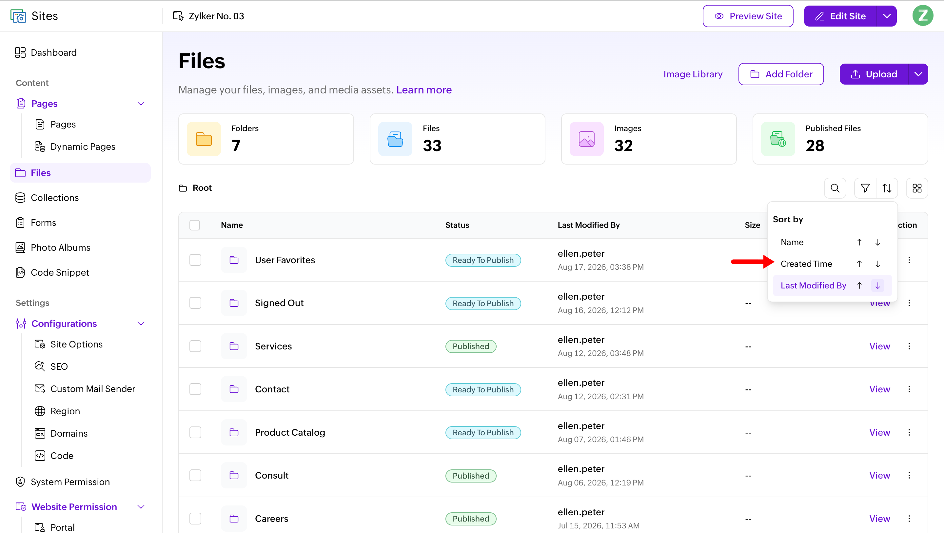
Task: Select the Contact folder checkbox
Action: click(x=195, y=389)
